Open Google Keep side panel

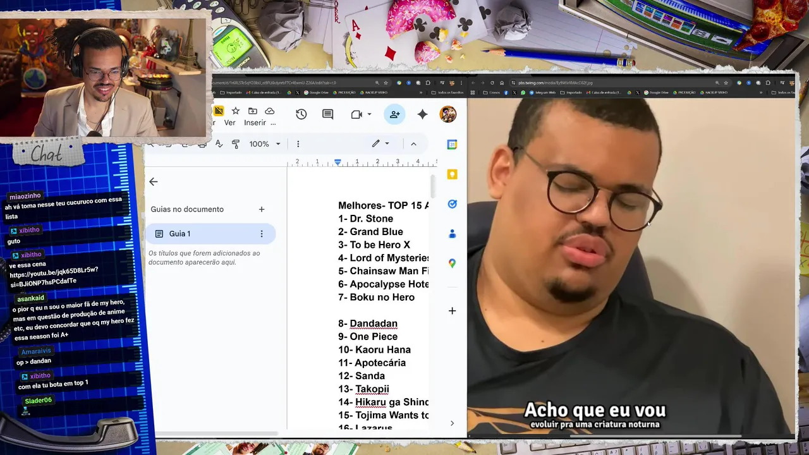[x=452, y=174]
